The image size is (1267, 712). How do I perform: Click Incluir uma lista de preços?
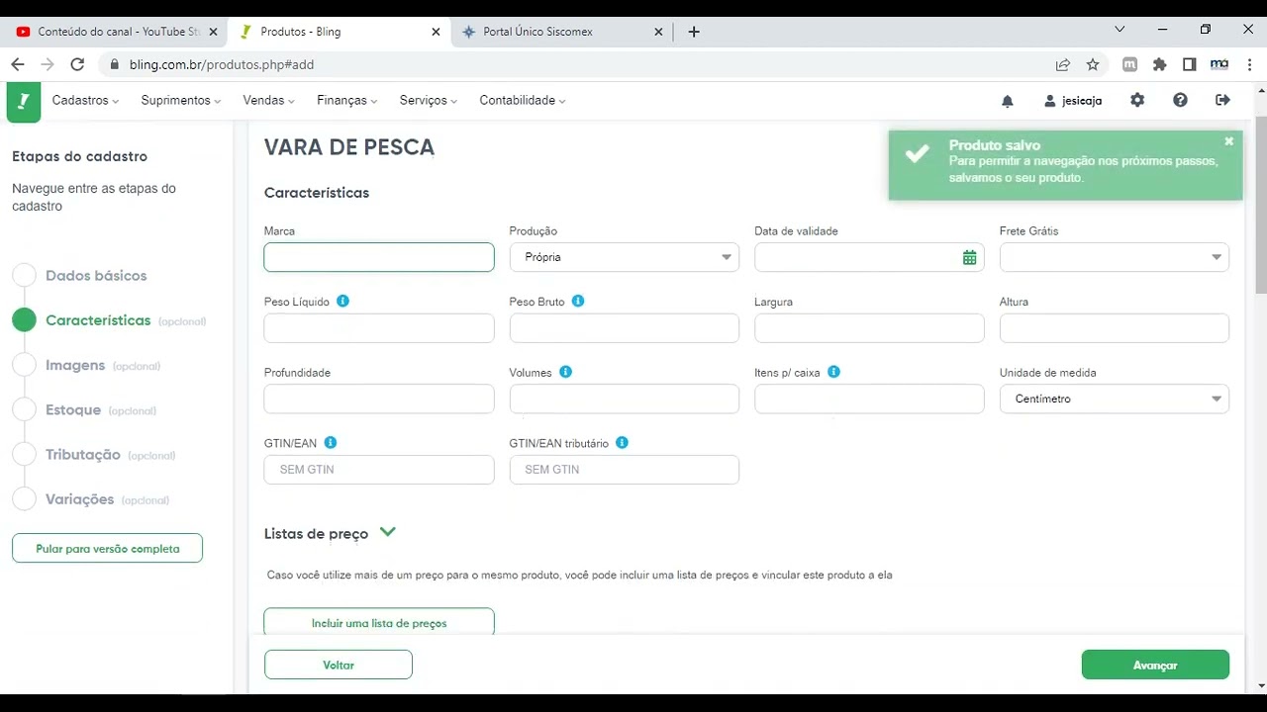[379, 622]
